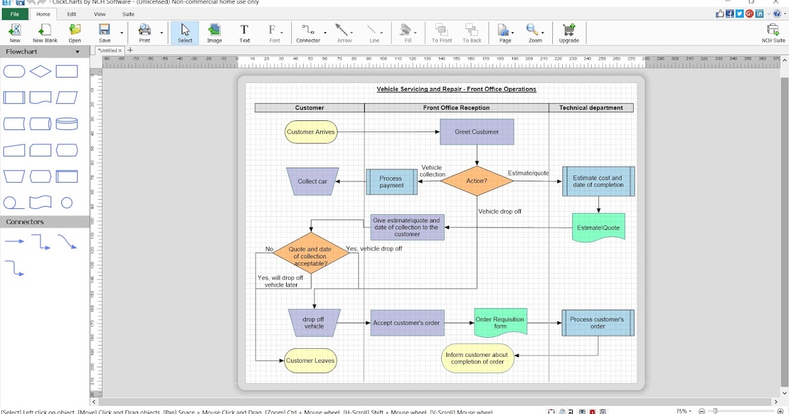The width and height of the screenshot is (789, 414).
Task: Click the Upgrade shopping cart icon
Action: tap(569, 31)
